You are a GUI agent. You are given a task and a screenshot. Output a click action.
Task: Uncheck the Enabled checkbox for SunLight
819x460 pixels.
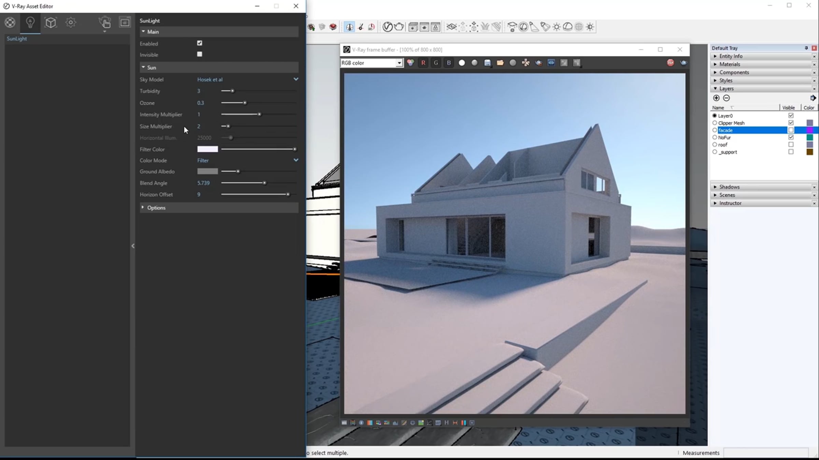click(200, 43)
